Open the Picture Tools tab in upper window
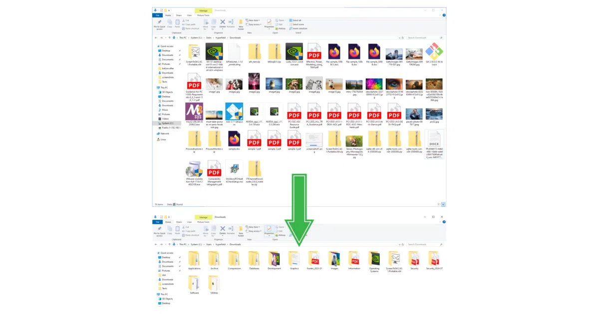 (203, 15)
